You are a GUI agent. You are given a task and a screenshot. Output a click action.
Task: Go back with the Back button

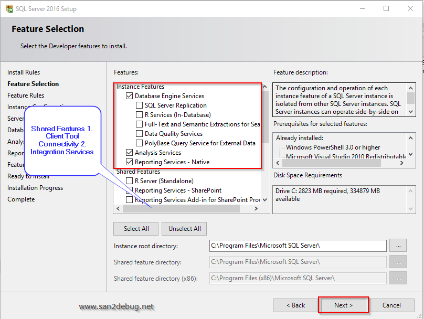pos(295,305)
